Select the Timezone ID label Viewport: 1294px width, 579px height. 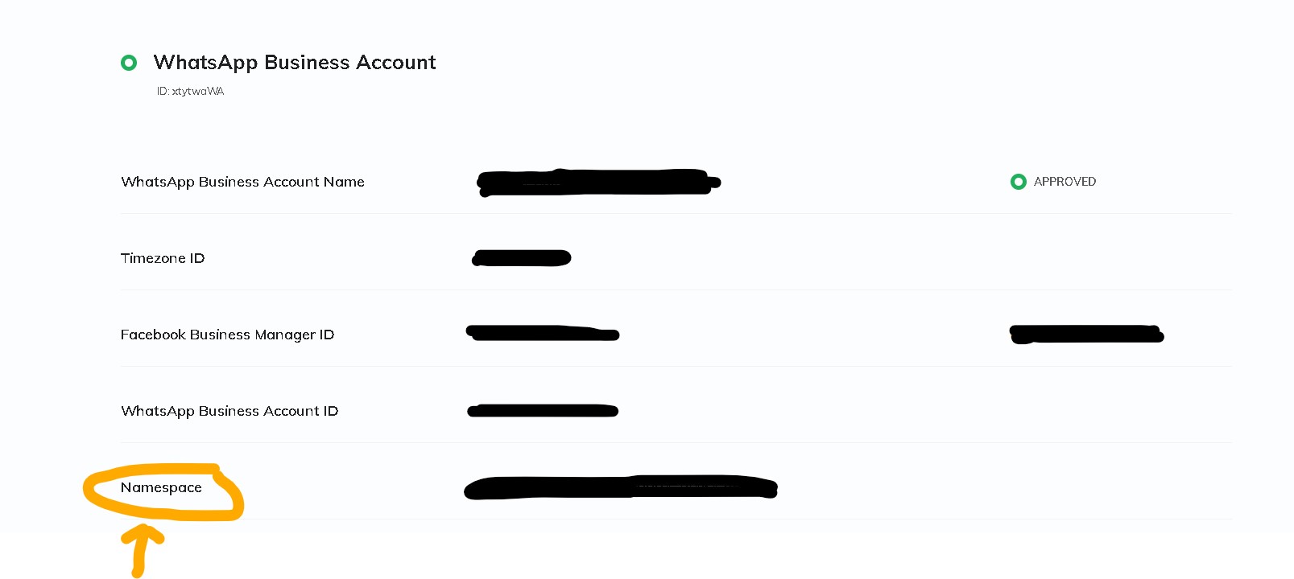(163, 258)
